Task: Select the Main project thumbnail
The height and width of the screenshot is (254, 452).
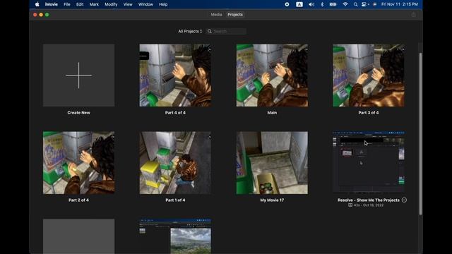Action: [272, 75]
